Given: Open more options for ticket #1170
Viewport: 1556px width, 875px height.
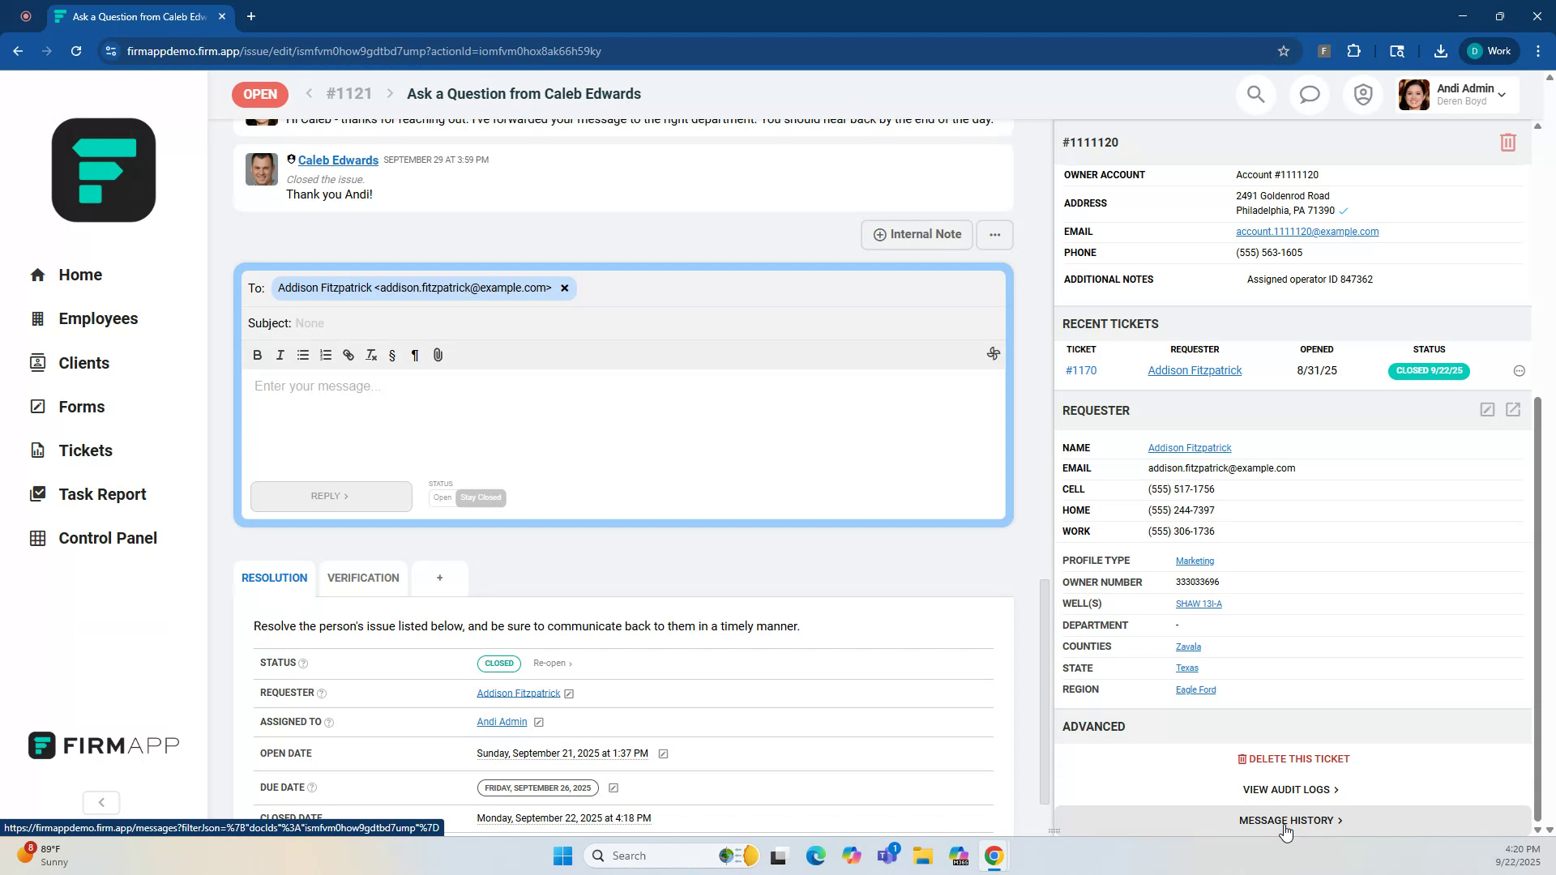Looking at the screenshot, I should [x=1520, y=370].
